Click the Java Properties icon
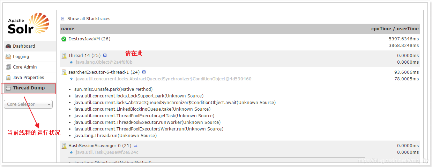Image resolution: width=432 pixels, height=167 pixels. tap(8, 78)
